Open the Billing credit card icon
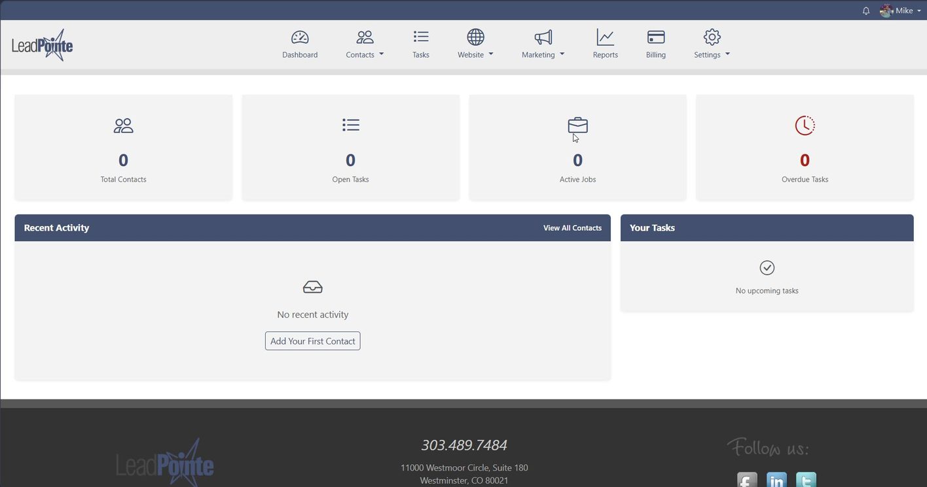Viewport: 927px width, 487px height. (x=656, y=37)
